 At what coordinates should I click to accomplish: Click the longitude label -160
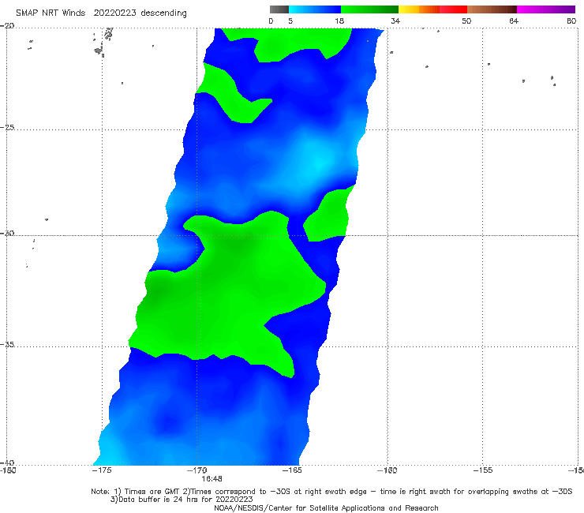[387, 470]
